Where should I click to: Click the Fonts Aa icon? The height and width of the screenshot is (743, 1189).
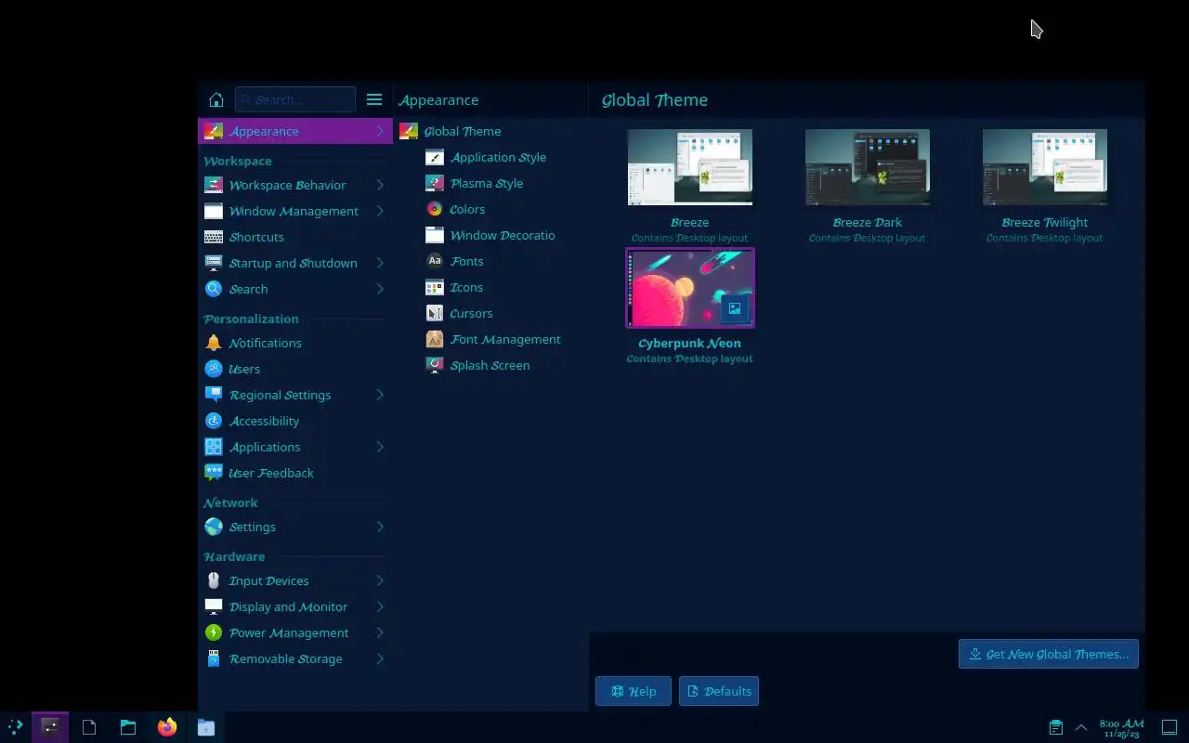click(x=435, y=261)
